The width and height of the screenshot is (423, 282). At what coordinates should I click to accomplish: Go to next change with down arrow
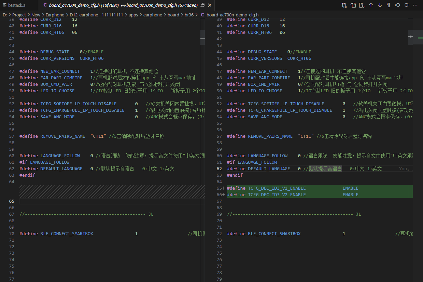pyautogui.click(x=380, y=5)
